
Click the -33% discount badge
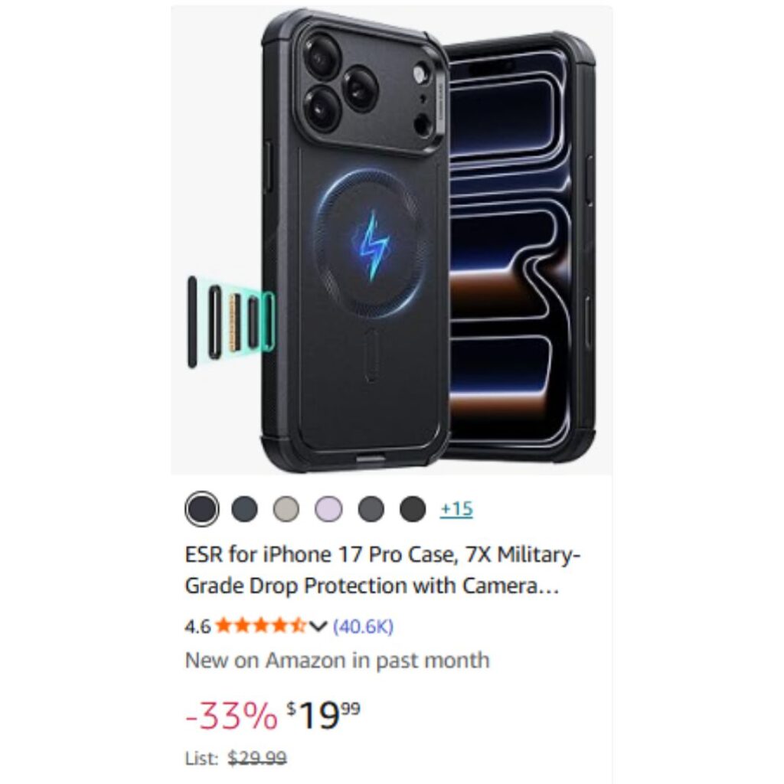(x=231, y=716)
